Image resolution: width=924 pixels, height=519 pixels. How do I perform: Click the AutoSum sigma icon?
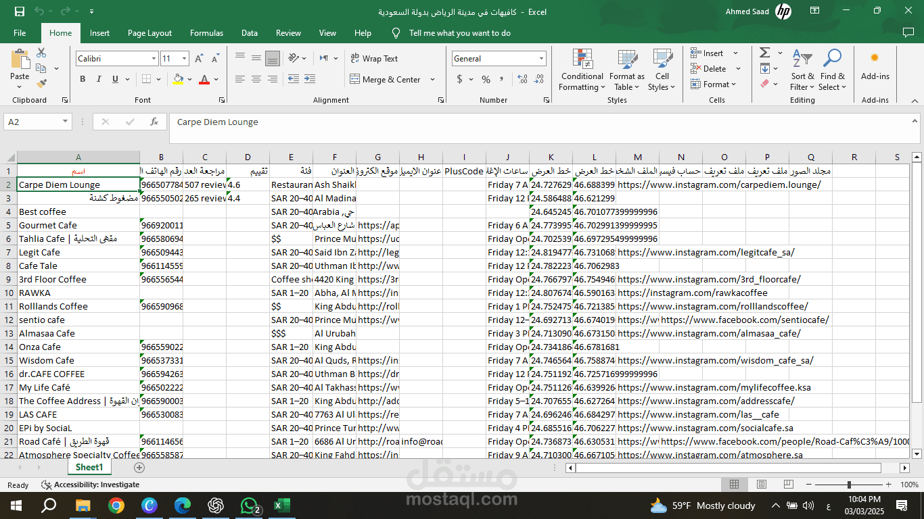click(x=764, y=53)
